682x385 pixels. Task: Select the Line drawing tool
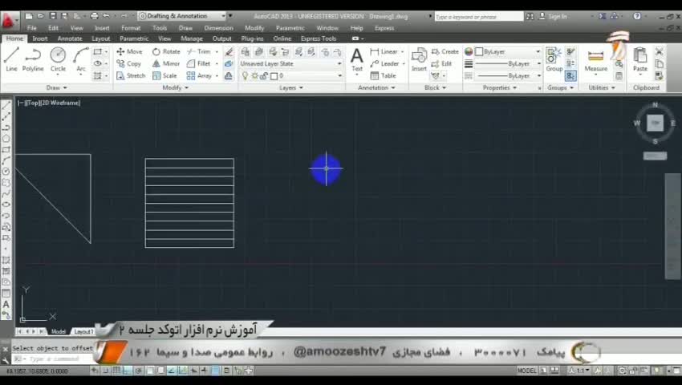tap(11, 58)
